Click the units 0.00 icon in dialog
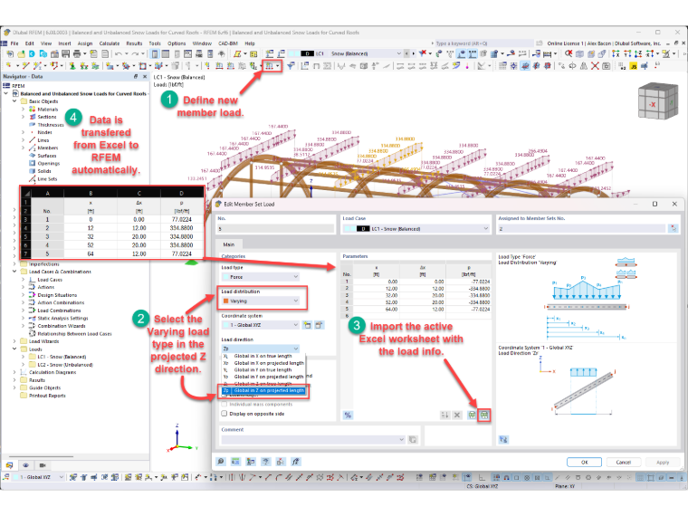The height and width of the screenshot is (516, 688). [x=235, y=462]
